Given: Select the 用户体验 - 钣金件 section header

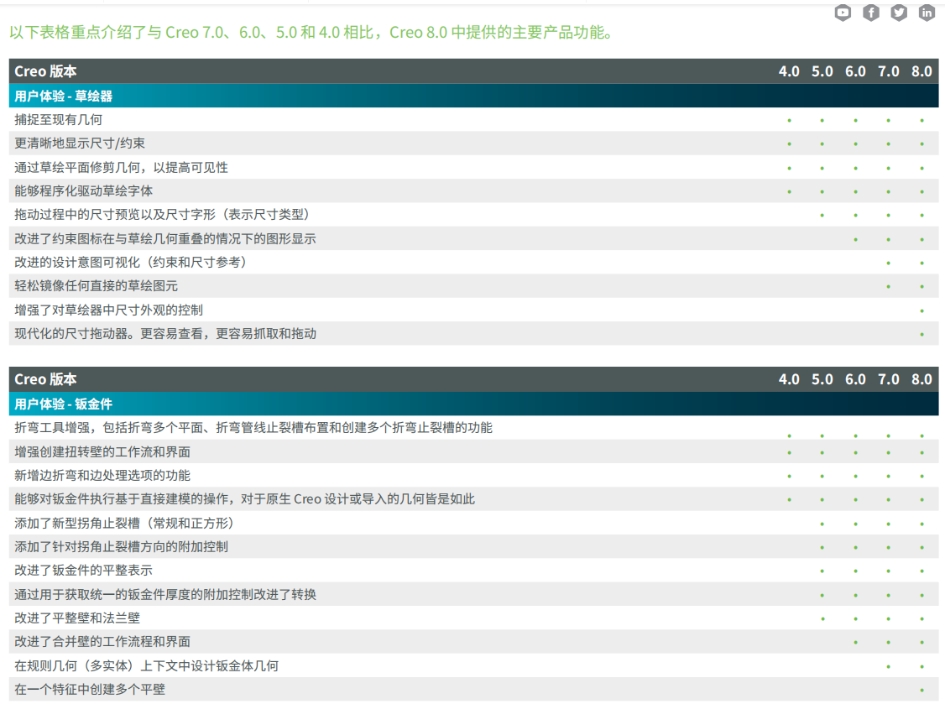Looking at the screenshot, I should click(64, 404).
